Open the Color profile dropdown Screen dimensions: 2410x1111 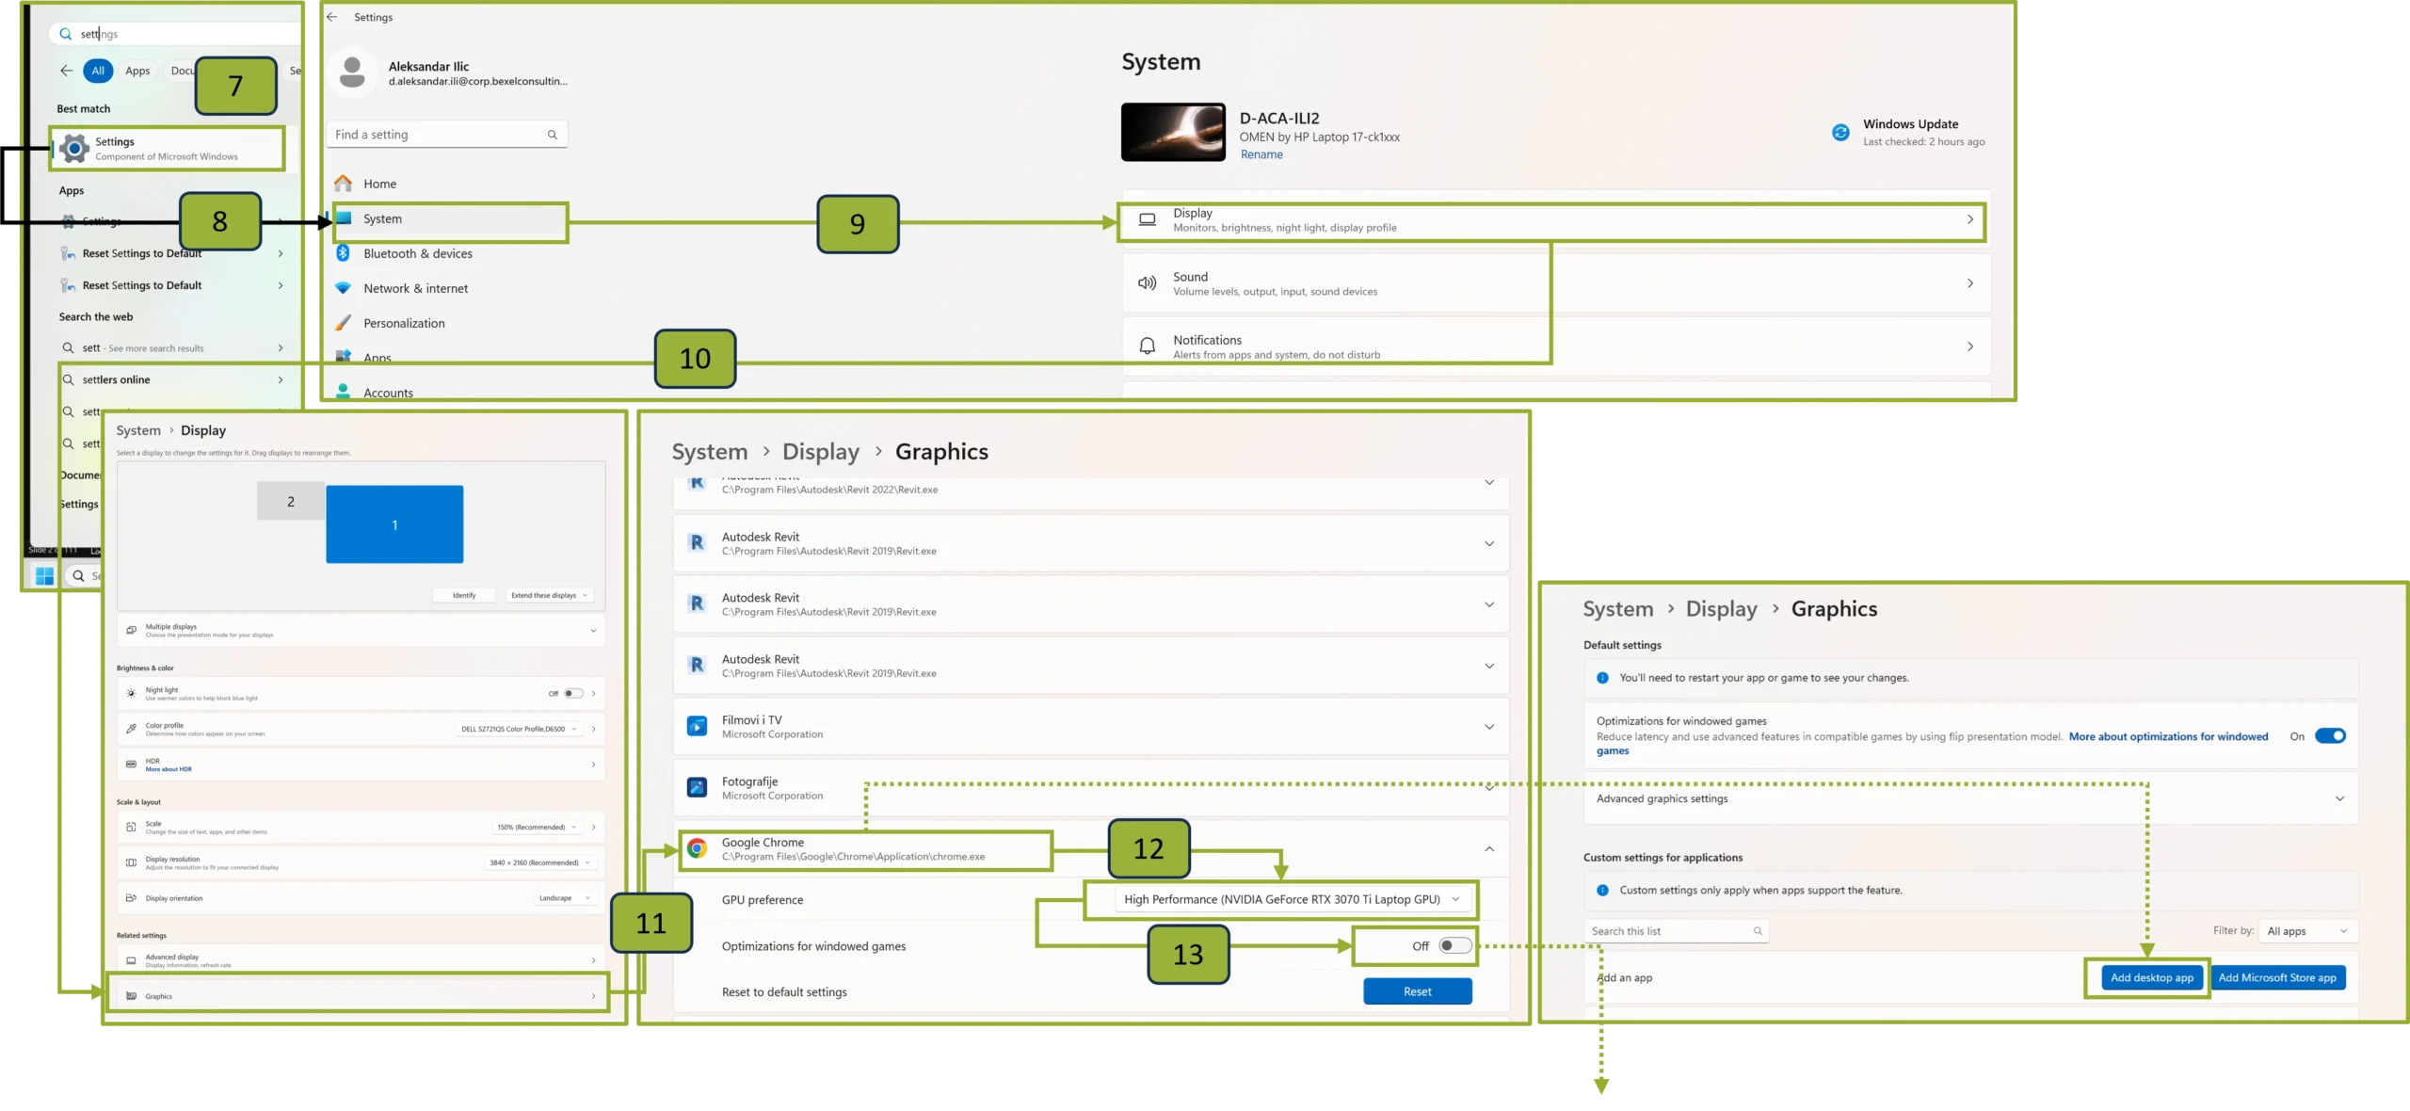coord(519,729)
